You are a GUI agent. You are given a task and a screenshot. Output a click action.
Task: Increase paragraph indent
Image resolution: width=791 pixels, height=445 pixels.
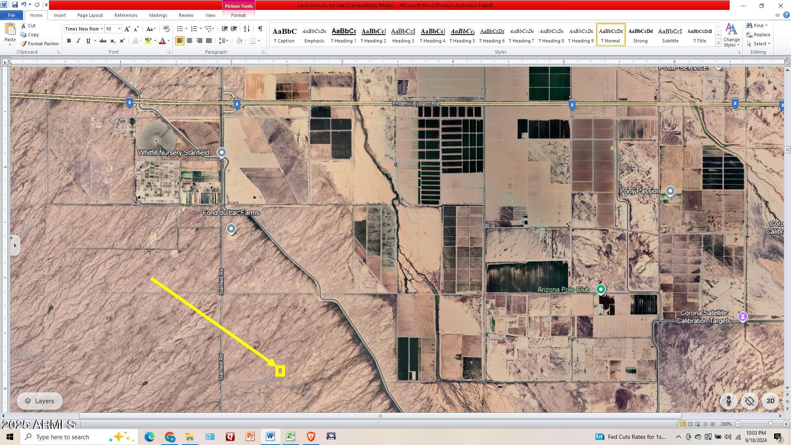[234, 29]
